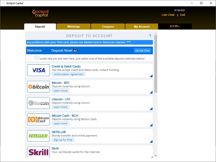Image resolution: width=216 pixels, height=162 pixels.
Task: Click the Jackpot Capital title bar icon
Action: click(3, 3)
